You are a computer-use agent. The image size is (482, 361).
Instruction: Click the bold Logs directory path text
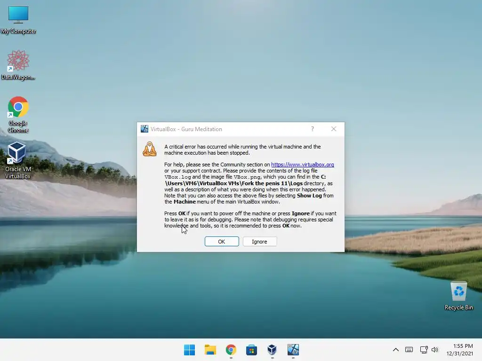(x=245, y=180)
